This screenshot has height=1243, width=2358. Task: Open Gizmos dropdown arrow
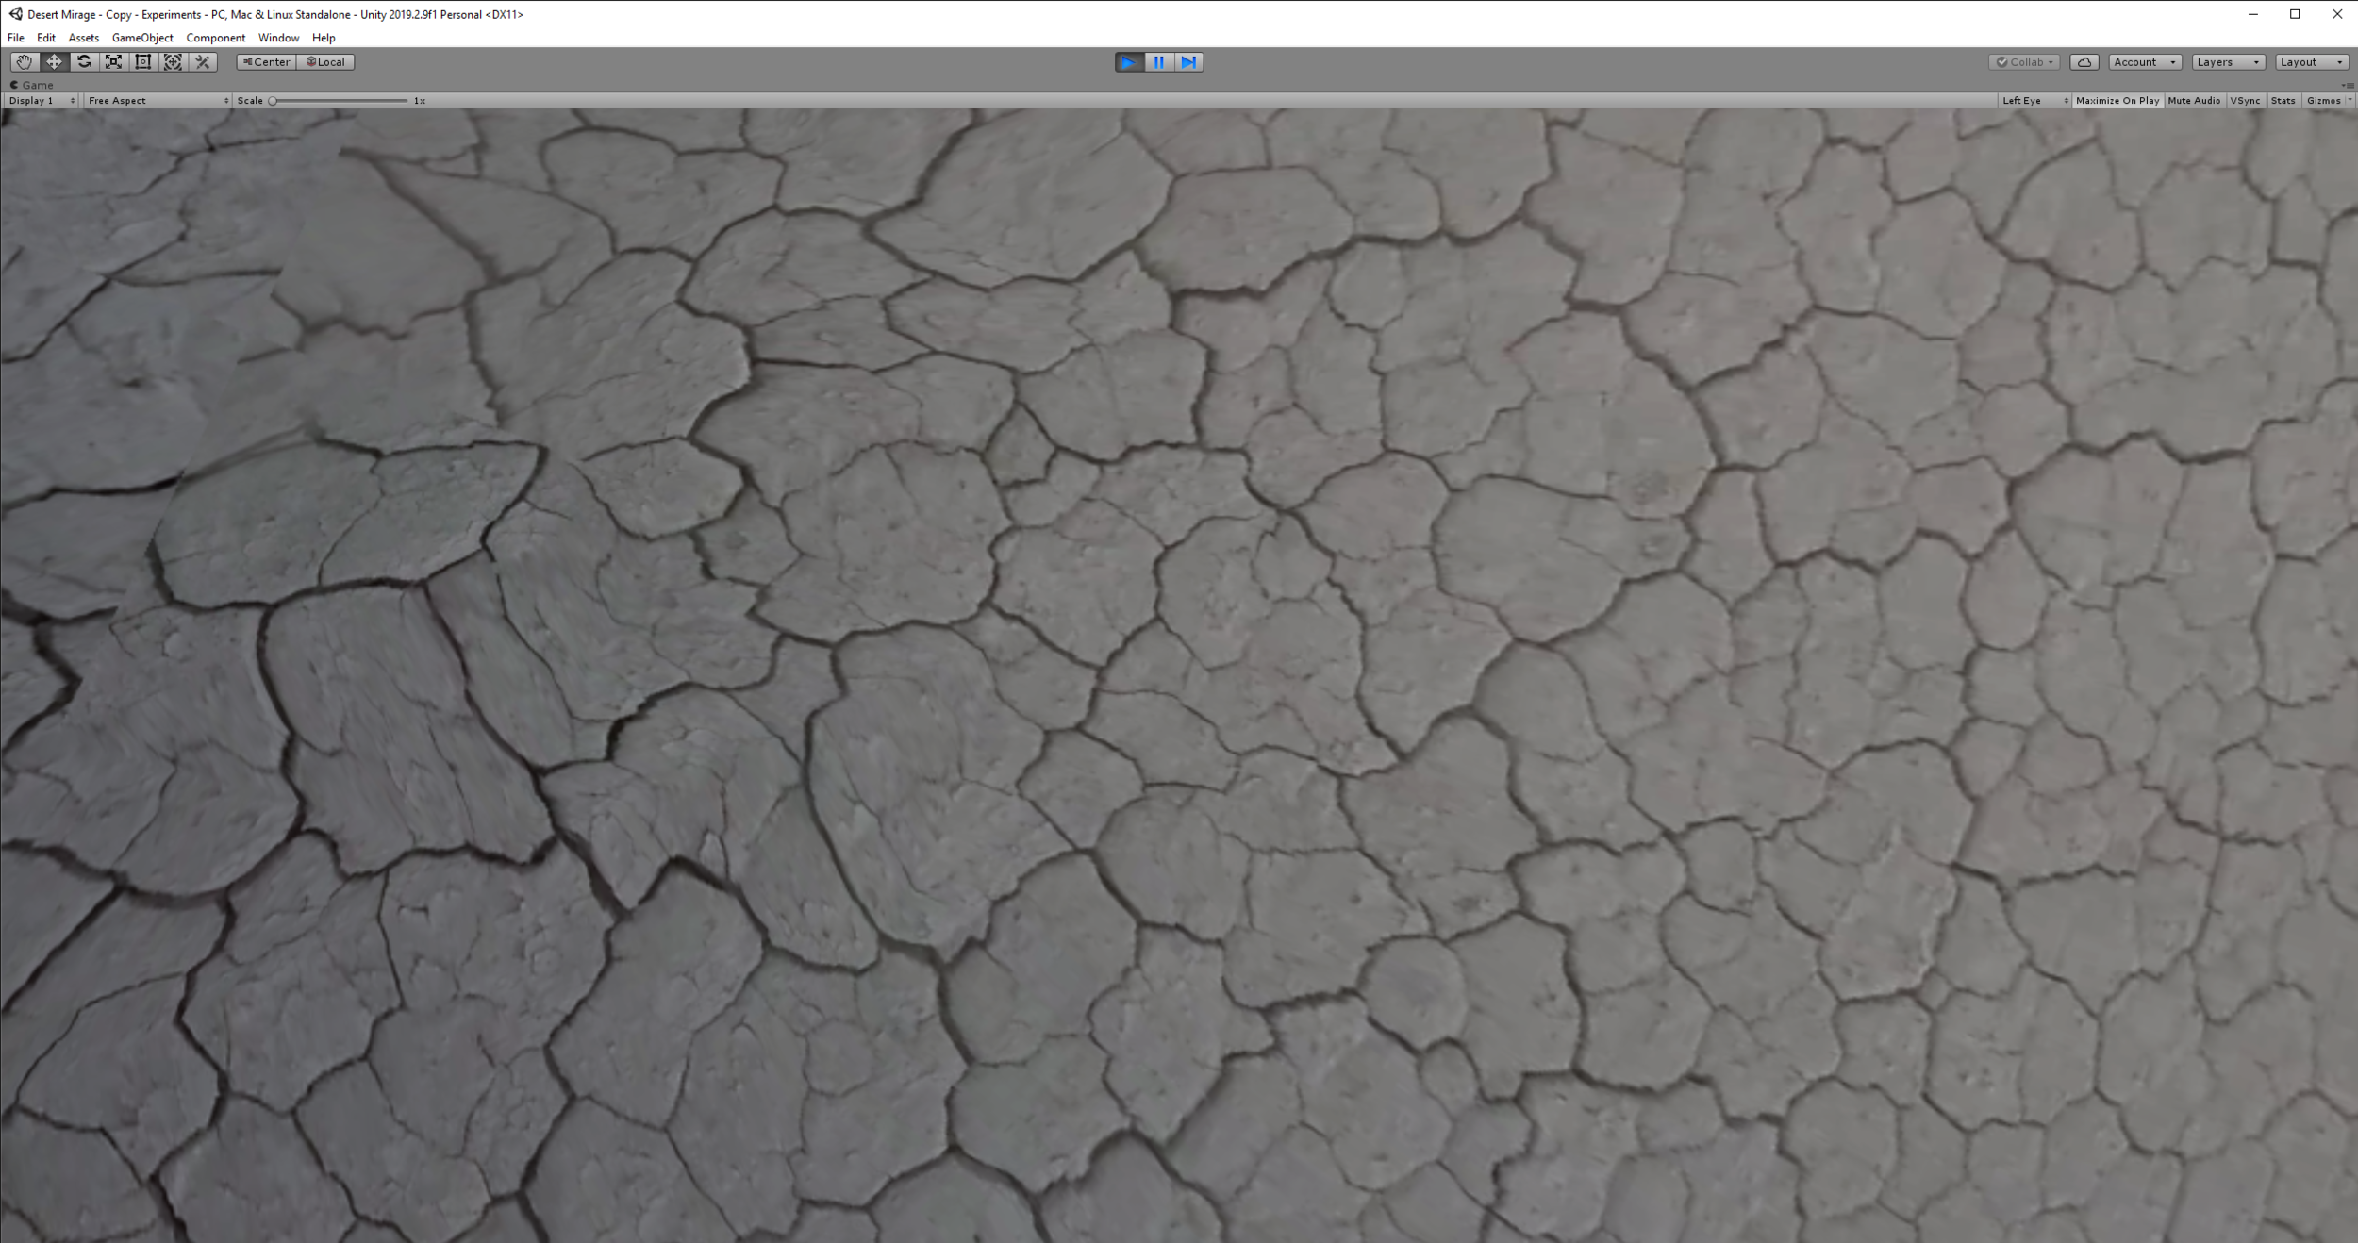(2350, 101)
